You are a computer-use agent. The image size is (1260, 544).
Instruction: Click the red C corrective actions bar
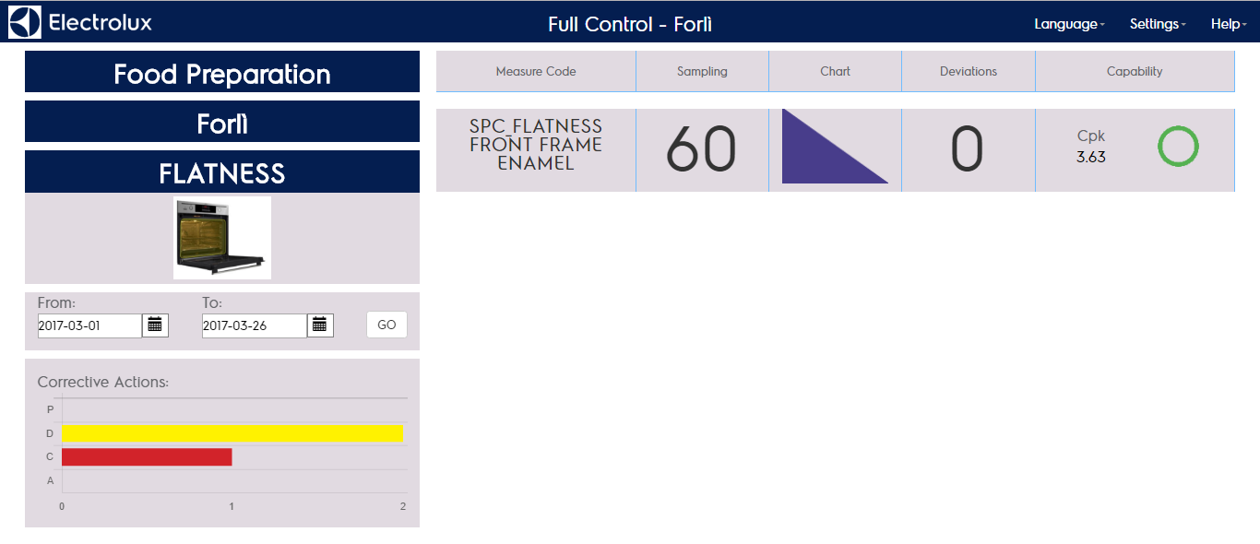click(147, 457)
